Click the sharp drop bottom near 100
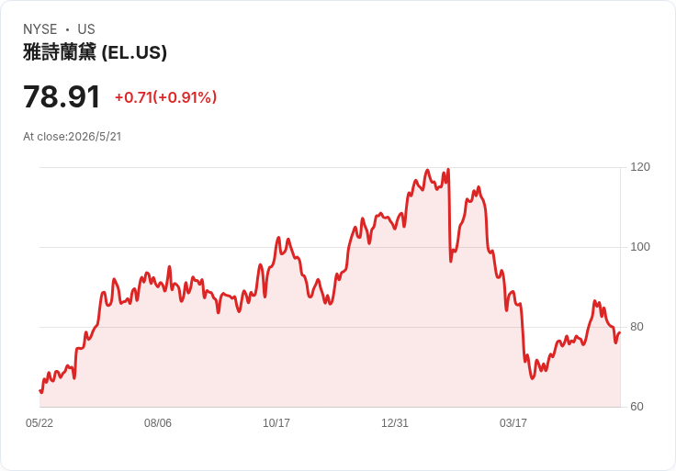 pos(451,261)
